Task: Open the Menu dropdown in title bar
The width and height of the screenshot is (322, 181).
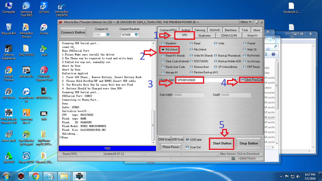Action: [246, 22]
